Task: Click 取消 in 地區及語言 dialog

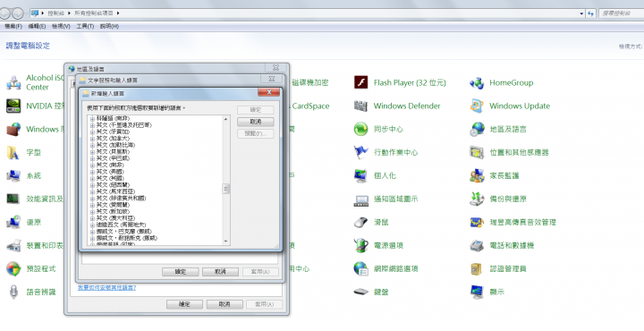Action: pos(225,304)
